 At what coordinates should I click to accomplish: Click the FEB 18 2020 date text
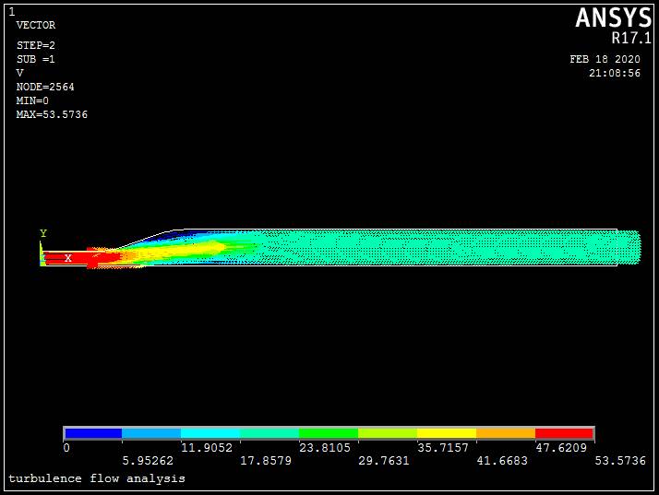[x=605, y=59]
